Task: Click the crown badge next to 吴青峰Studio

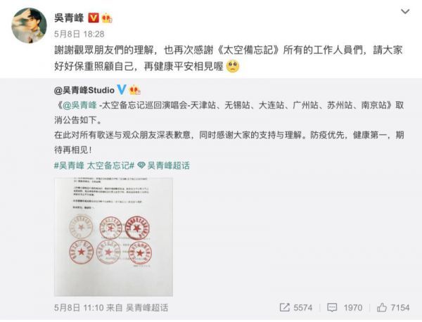Action: [135, 90]
